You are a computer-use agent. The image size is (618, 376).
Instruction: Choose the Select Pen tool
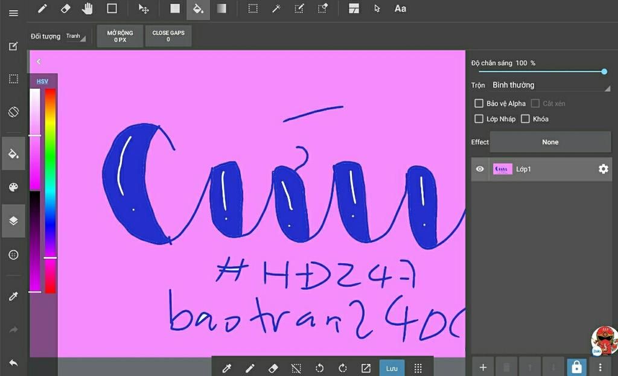[x=299, y=8]
